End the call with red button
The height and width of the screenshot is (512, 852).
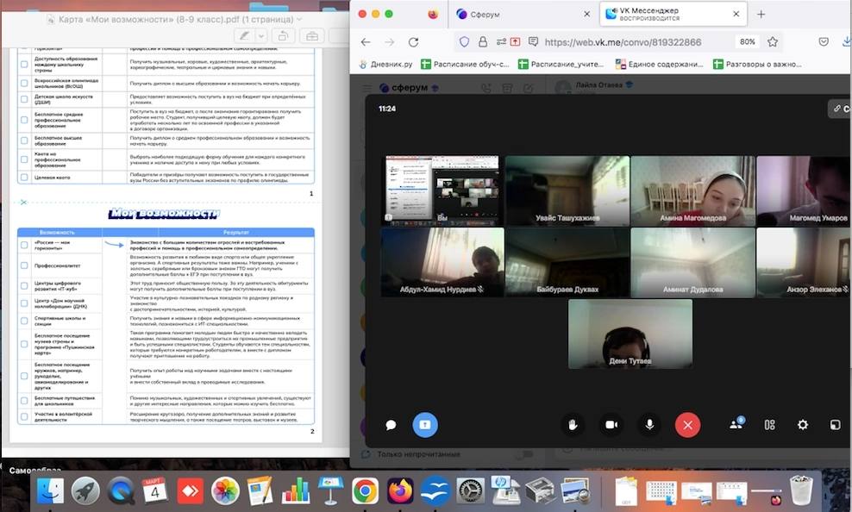(x=687, y=425)
